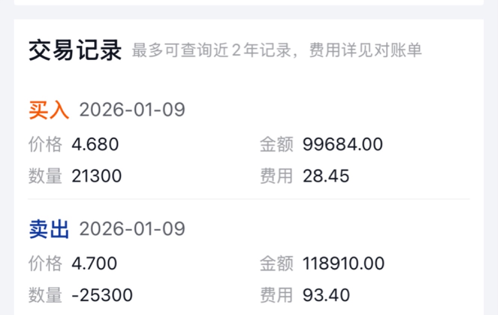Click the 价格 label in the 买入 record
The image size is (498, 315).
pos(45,144)
